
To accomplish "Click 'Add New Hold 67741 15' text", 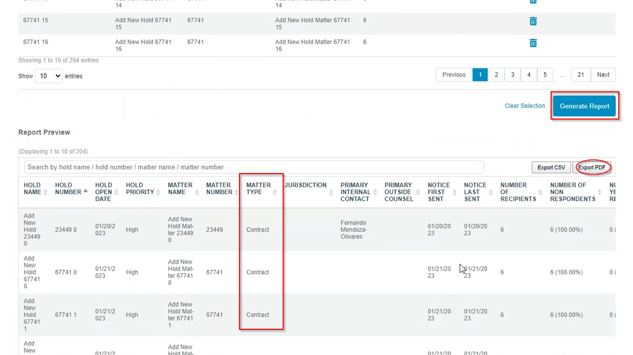I will pos(143,24).
